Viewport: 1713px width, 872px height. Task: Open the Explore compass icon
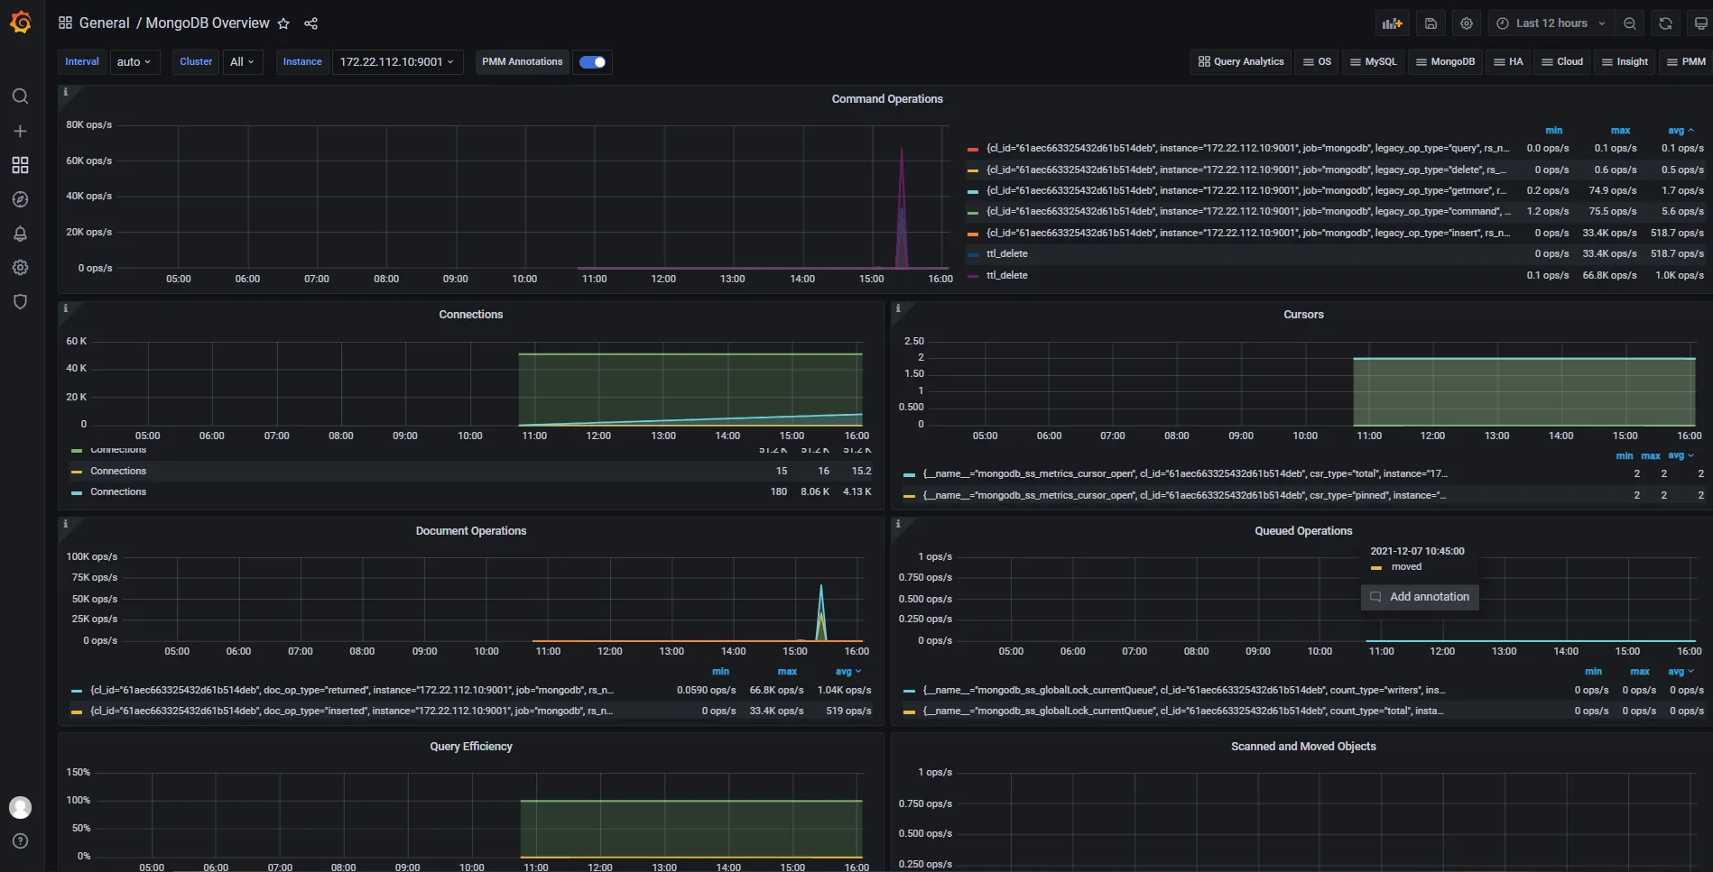click(20, 199)
